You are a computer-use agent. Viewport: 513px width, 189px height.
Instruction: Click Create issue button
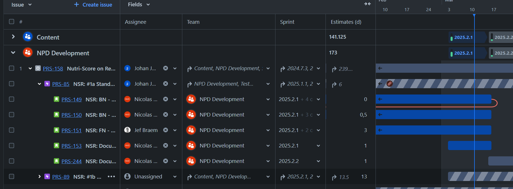93,5
